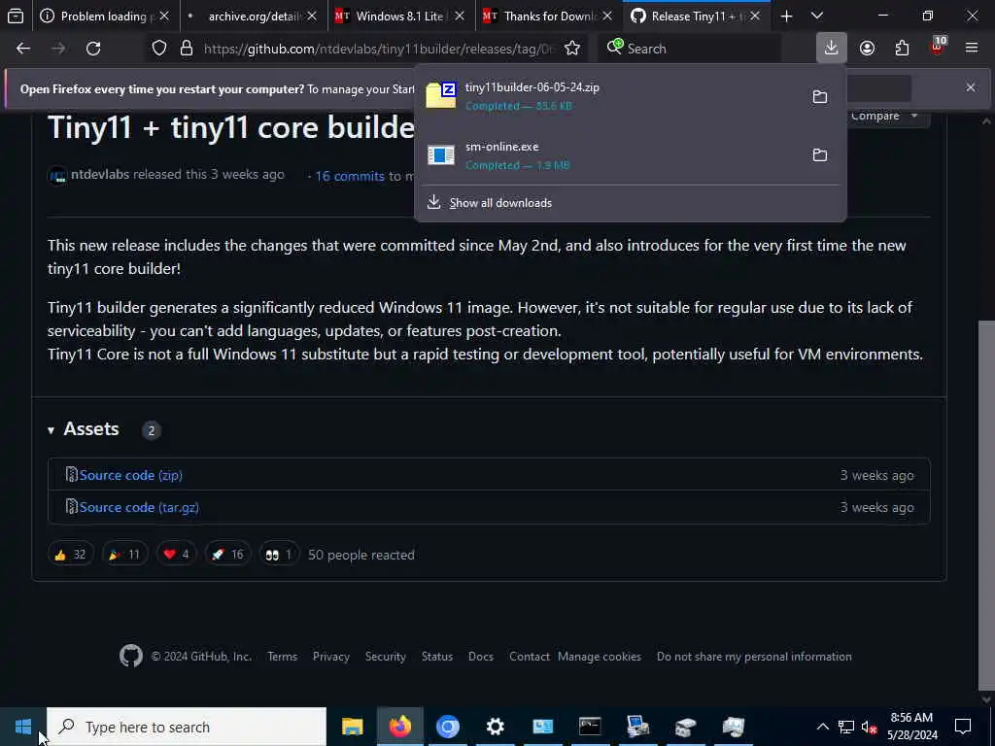Open sm-online.exe download entry
This screenshot has width=995, height=746.
pos(609,154)
